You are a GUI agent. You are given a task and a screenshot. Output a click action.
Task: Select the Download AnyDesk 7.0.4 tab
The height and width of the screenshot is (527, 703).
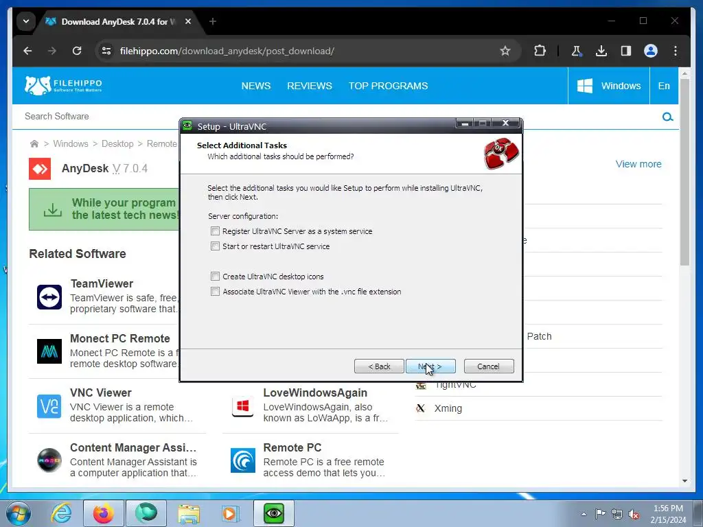pyautogui.click(x=117, y=21)
